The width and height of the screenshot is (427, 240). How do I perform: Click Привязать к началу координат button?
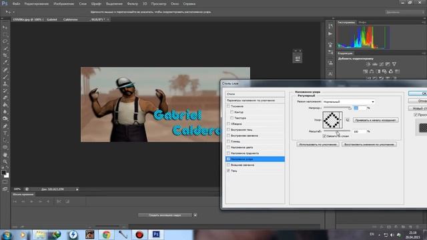[x=376, y=120]
